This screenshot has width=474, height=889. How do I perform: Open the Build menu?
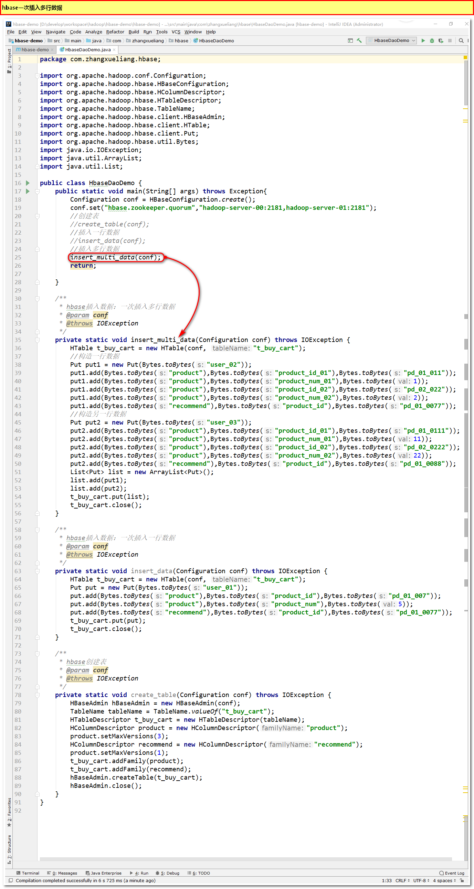pos(134,32)
